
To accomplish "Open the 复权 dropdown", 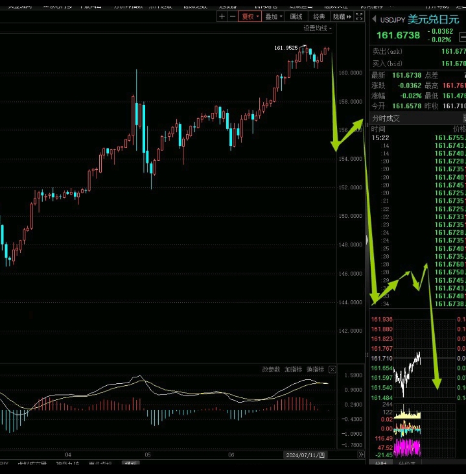I will coord(250,17).
